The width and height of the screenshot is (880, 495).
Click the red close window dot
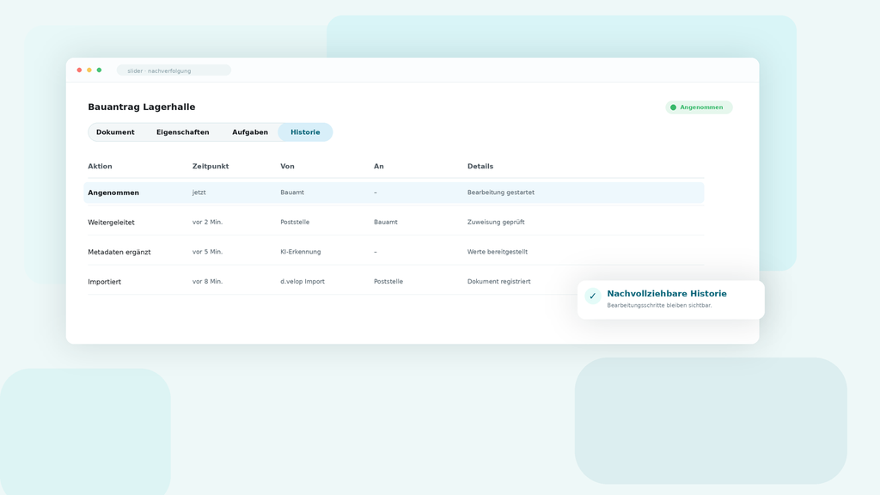79,70
